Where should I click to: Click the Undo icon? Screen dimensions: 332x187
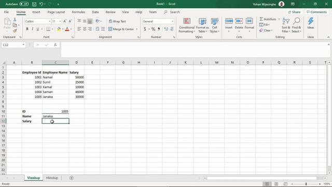pos(41,4)
